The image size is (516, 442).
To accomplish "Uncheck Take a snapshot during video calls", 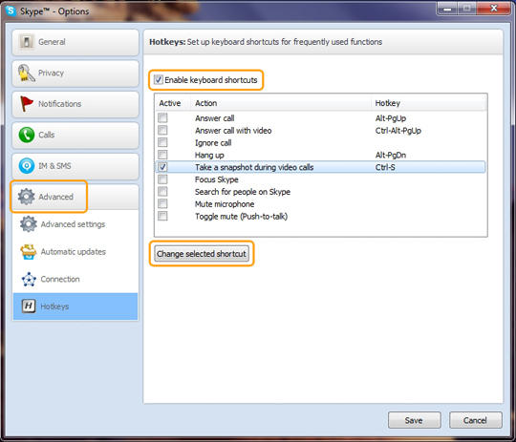I will click(x=162, y=167).
